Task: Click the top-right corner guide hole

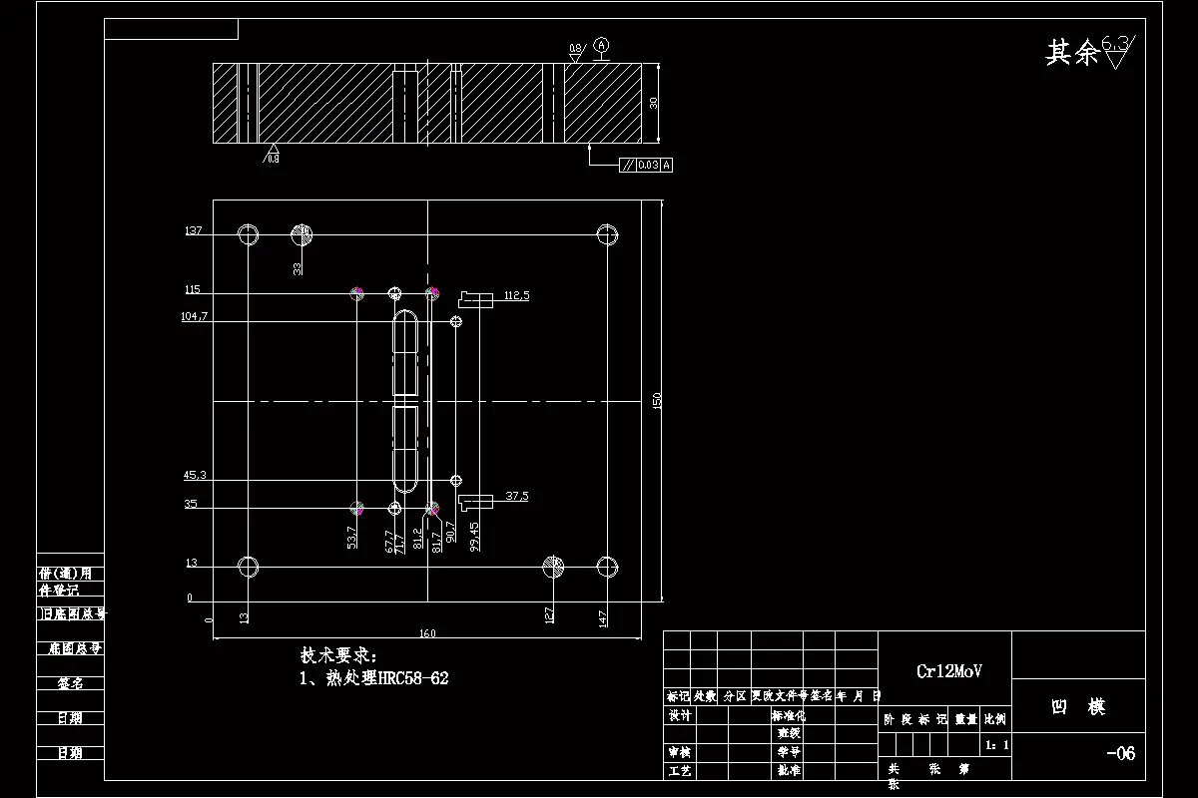Action: [607, 235]
